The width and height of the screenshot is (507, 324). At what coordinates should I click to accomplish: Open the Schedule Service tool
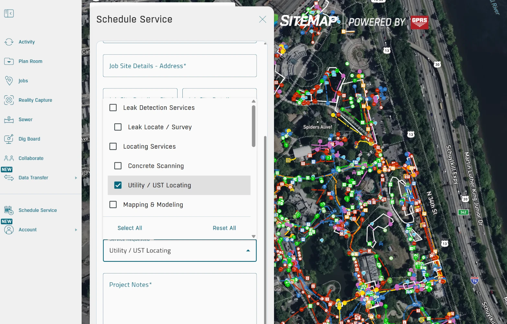[38, 210]
